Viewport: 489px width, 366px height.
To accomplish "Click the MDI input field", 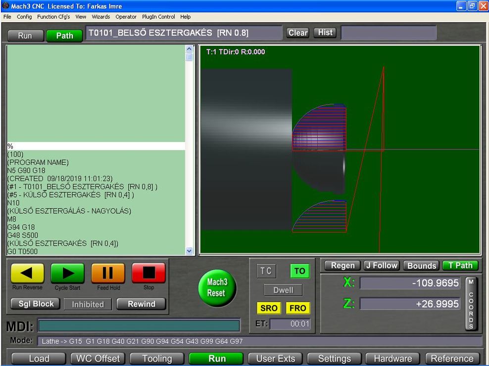I will 139,325.
